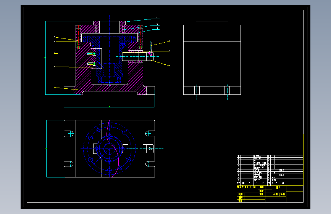Click the upper-left mounting slot in plan view

coord(69,134)
